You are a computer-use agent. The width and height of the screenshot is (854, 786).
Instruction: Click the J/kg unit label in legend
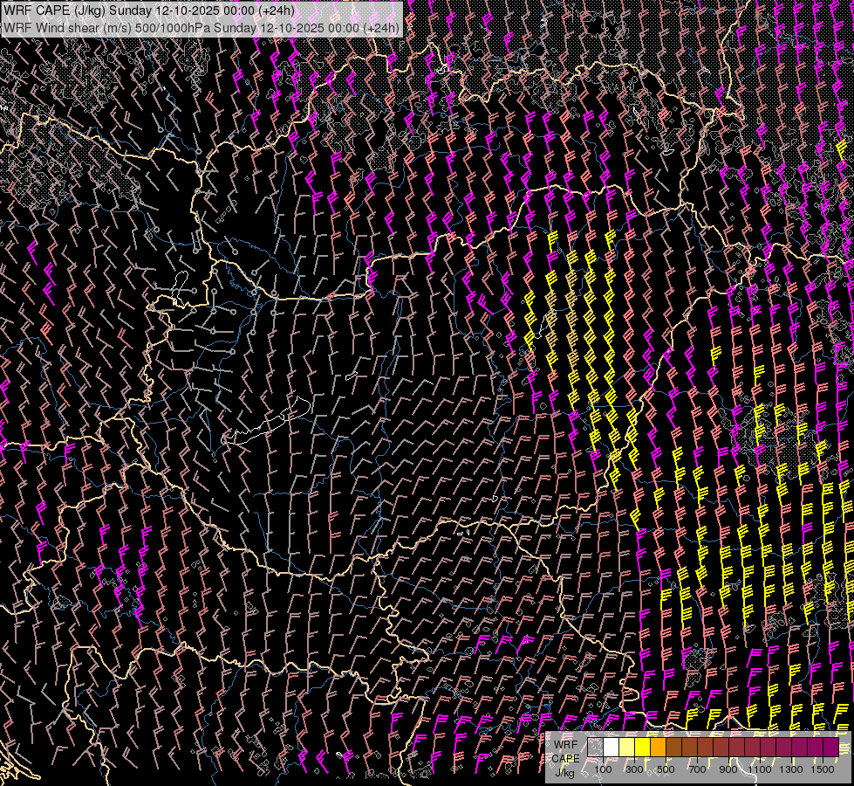pos(565,772)
